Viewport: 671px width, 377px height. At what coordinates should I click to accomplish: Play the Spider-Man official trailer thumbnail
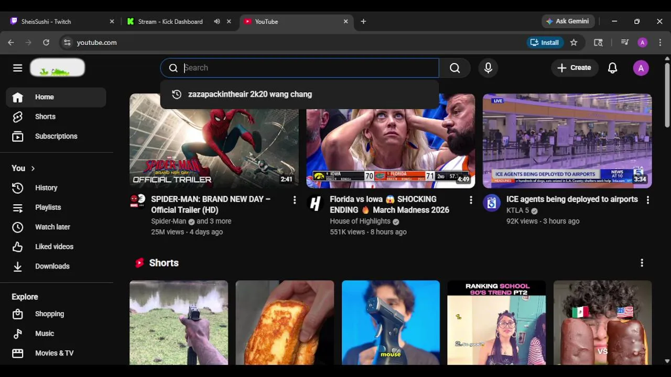coord(214,141)
